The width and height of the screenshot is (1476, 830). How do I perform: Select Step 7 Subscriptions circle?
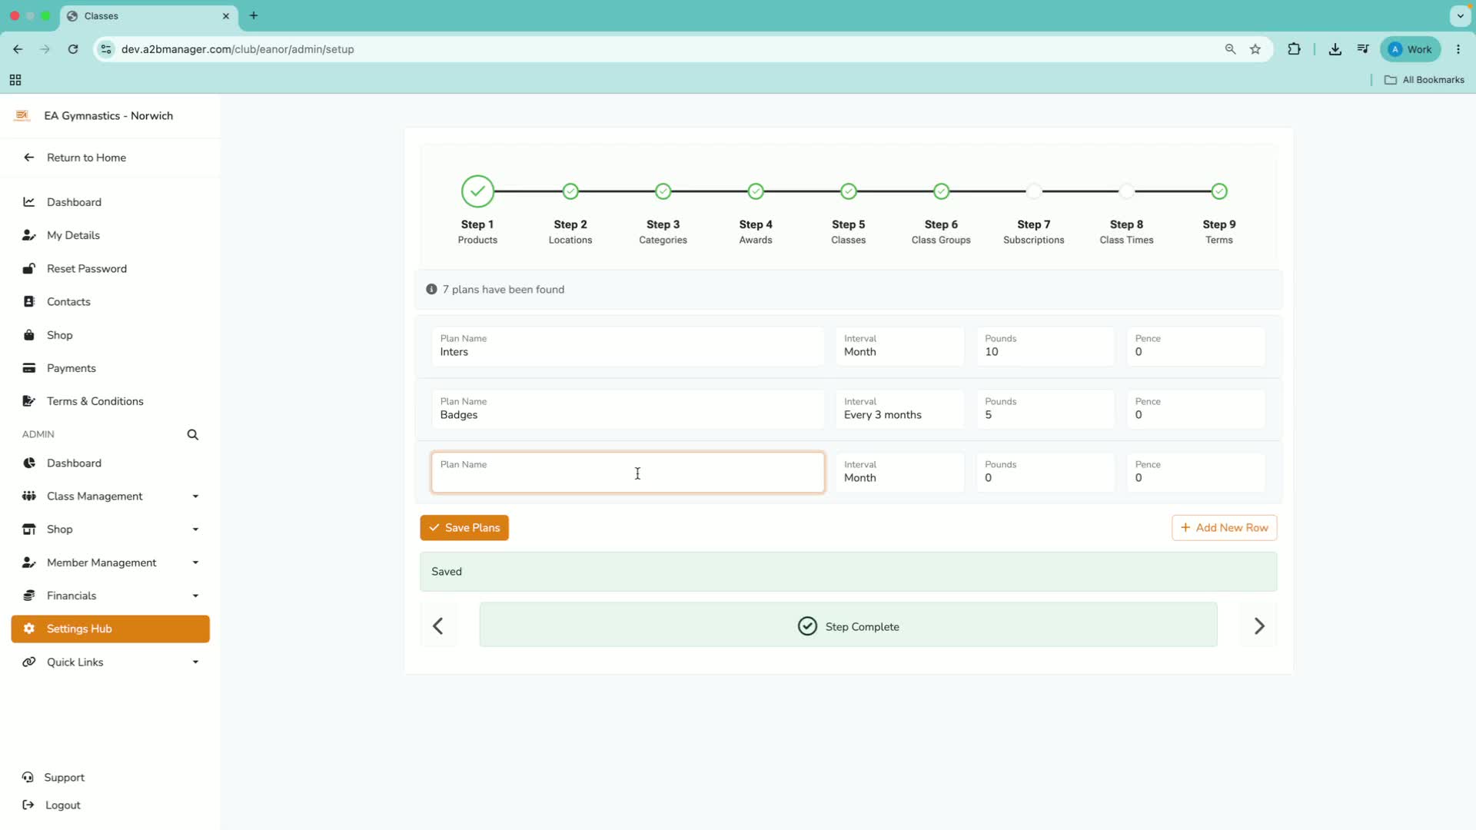pyautogui.click(x=1034, y=191)
